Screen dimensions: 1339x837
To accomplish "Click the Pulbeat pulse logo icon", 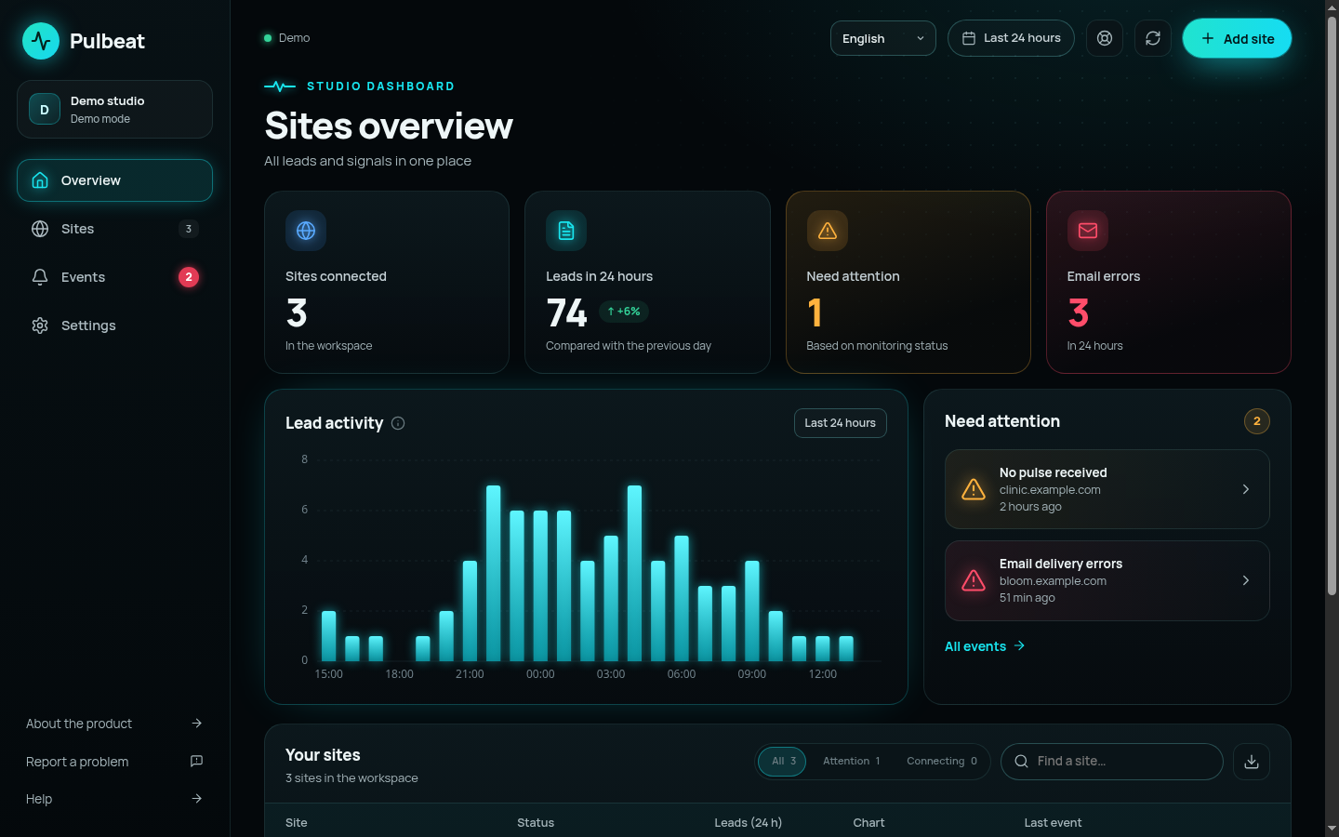I will point(41,41).
